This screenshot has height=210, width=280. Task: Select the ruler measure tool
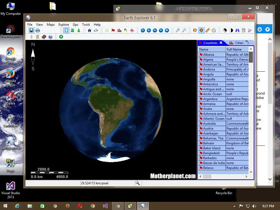(x=208, y=30)
